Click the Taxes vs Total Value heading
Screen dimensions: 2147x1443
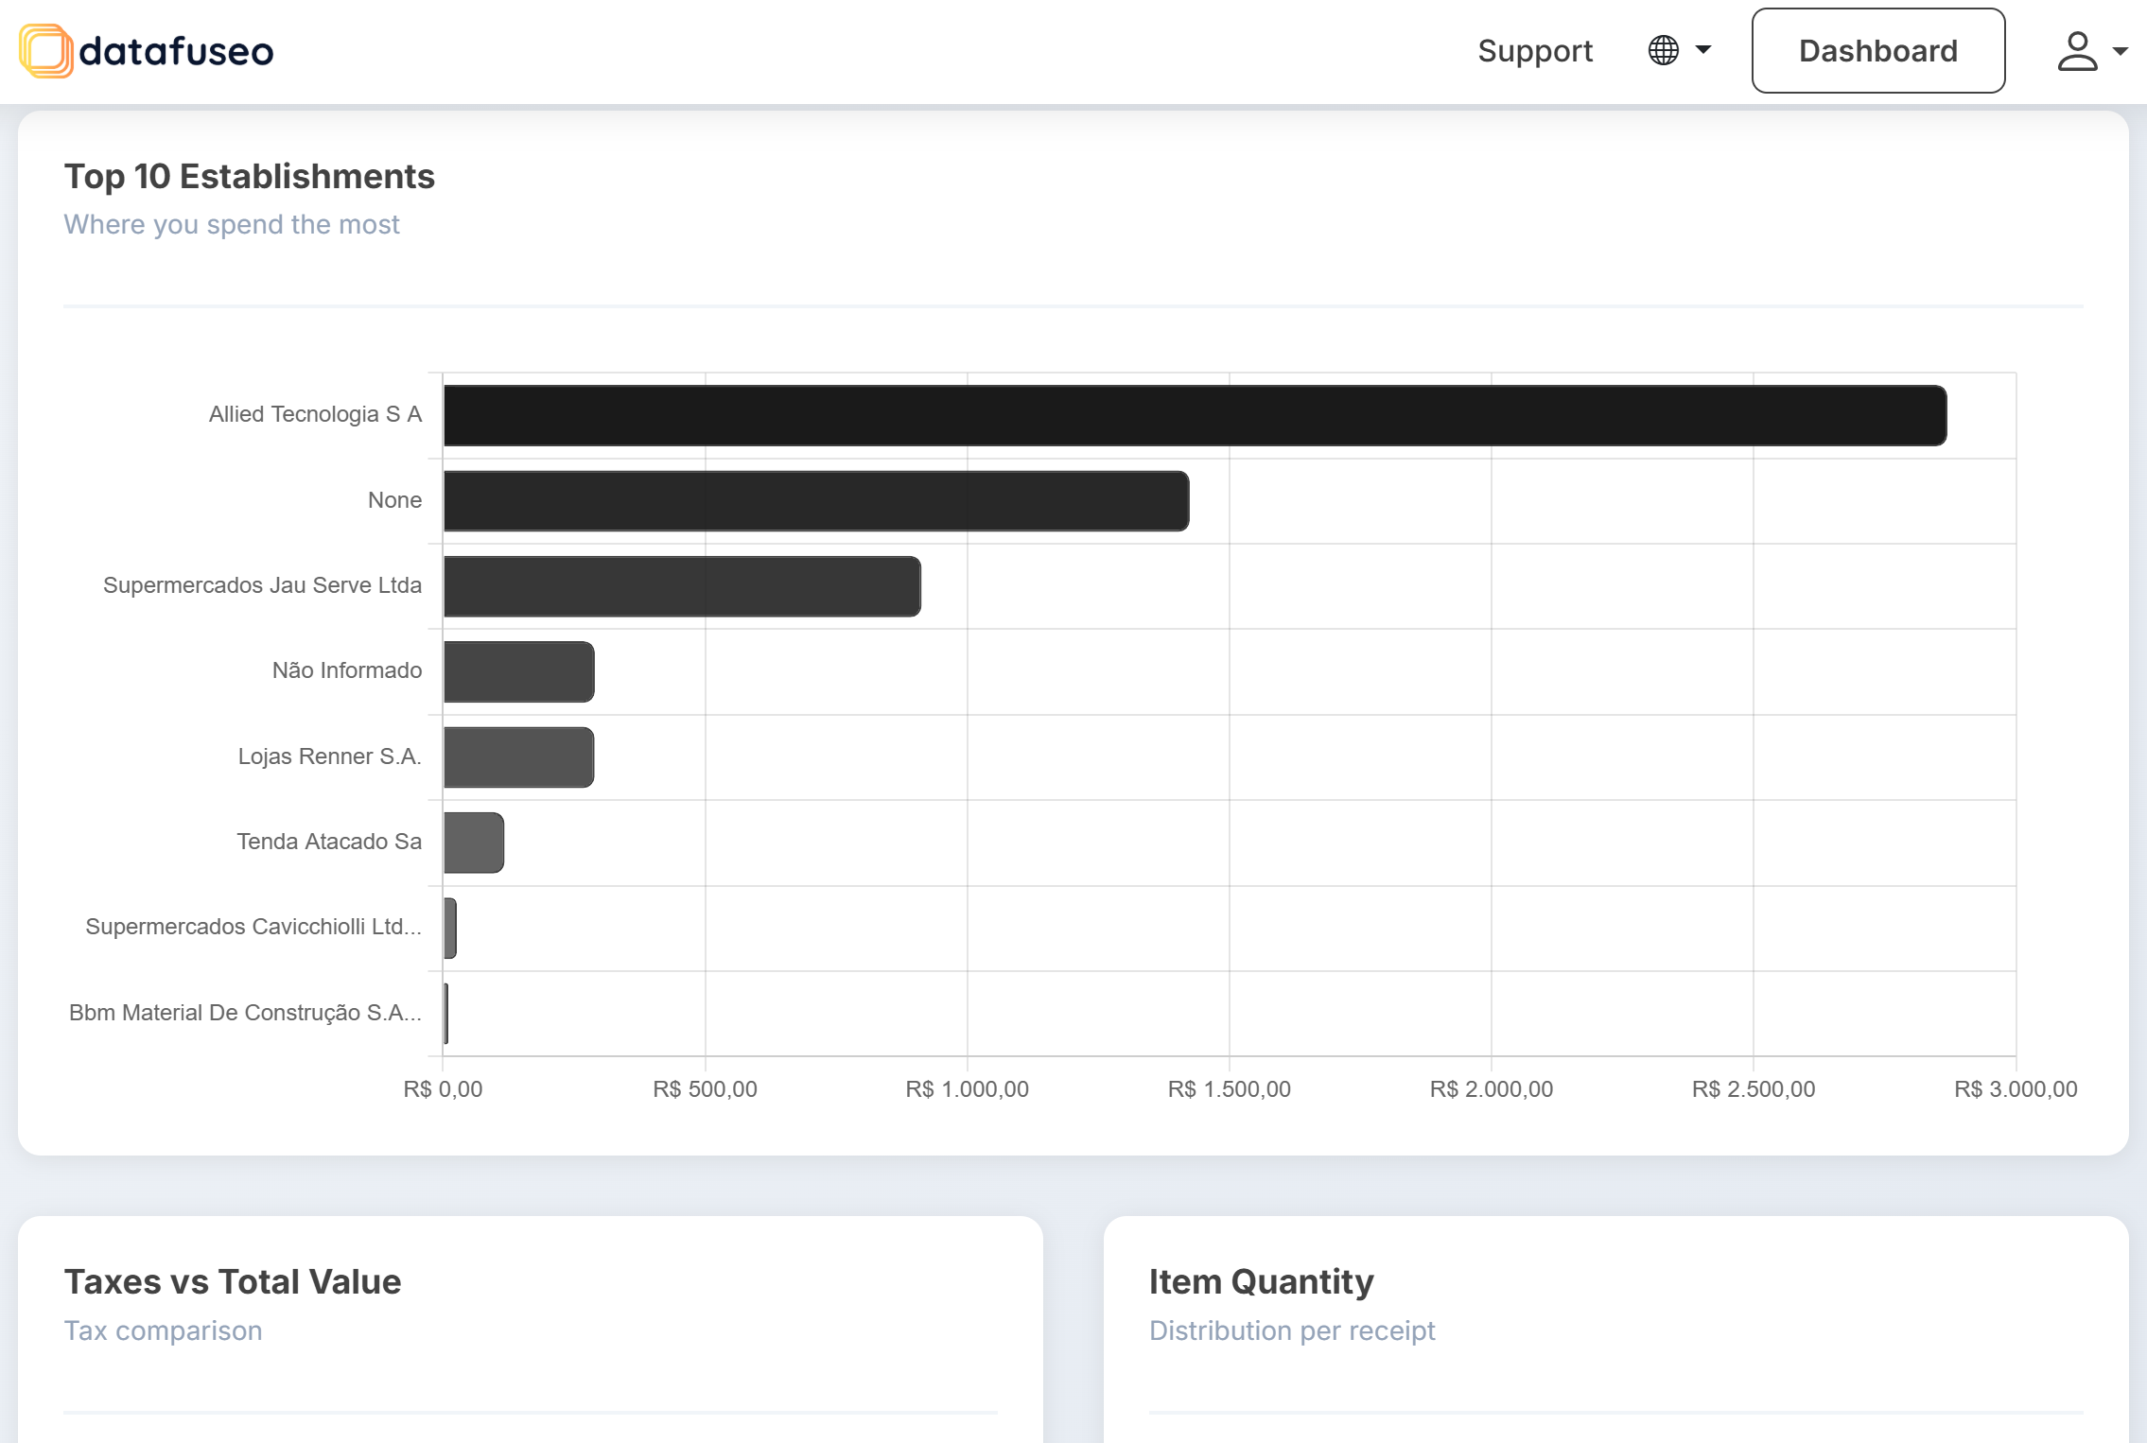tap(233, 1282)
